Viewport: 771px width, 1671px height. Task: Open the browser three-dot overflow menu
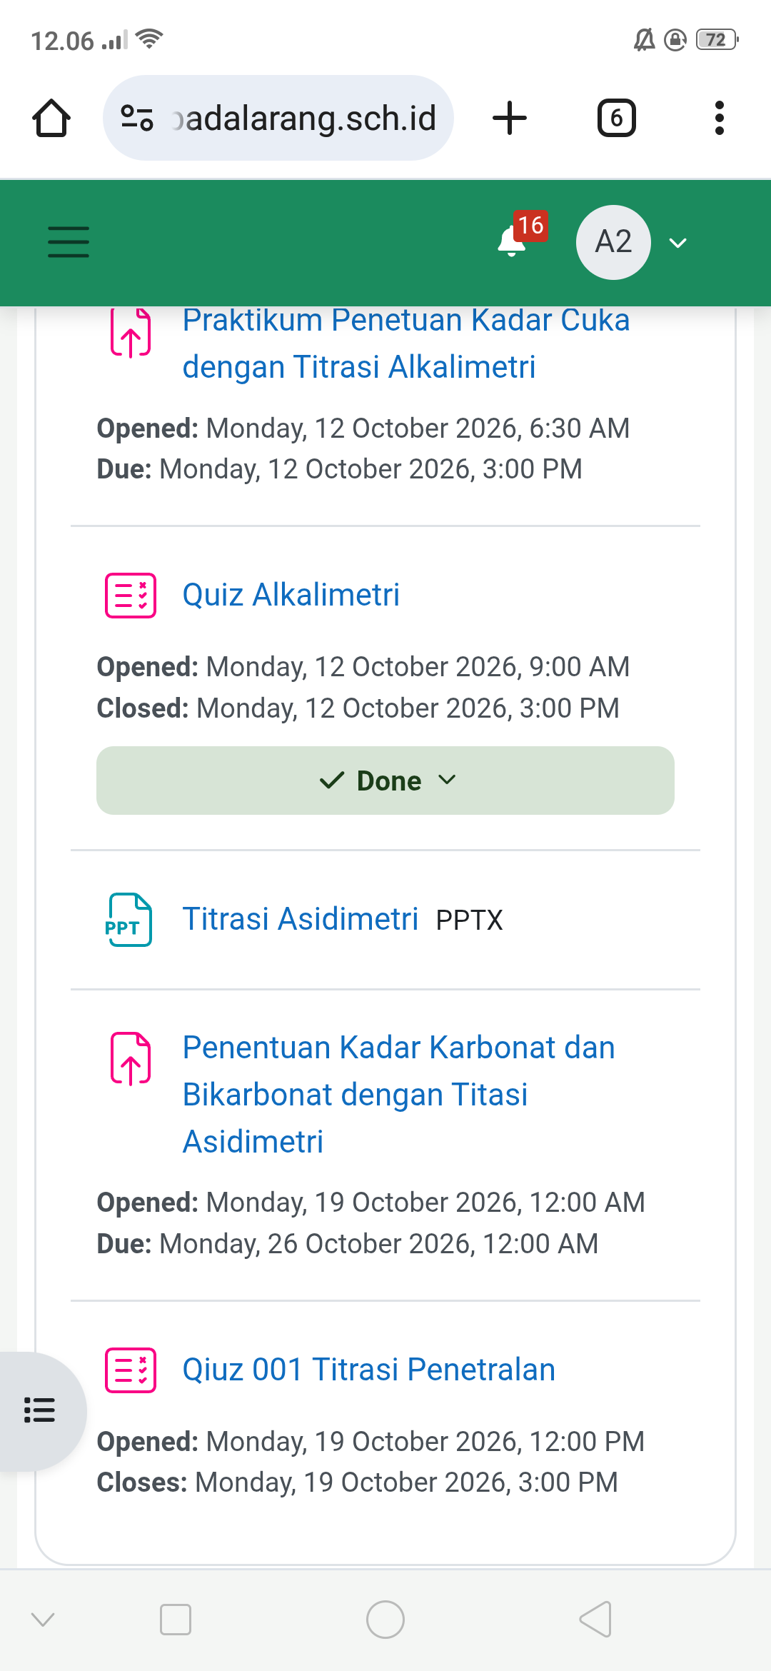click(719, 118)
